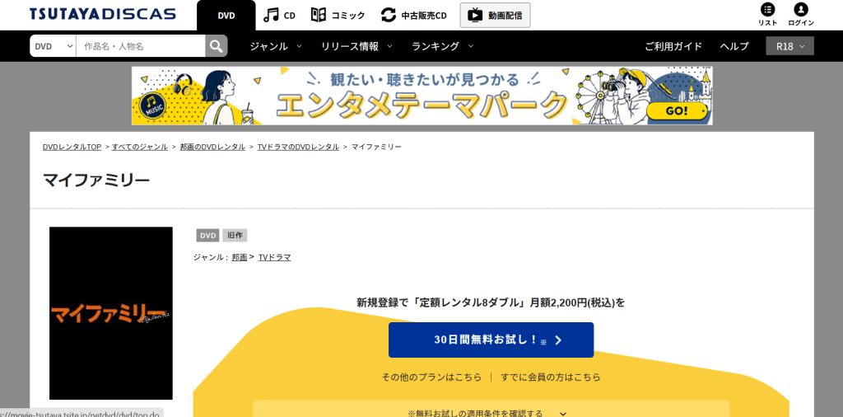Expand 無料お試しの適用条件を確認する section
This screenshot has height=417, width=843.
(x=491, y=411)
